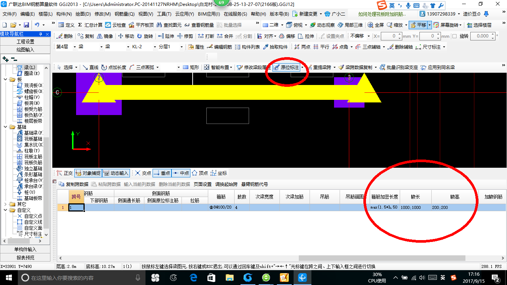The image size is (507, 285).
Task: Toggle 坐标 coordinate snap
Action: [x=219, y=173]
